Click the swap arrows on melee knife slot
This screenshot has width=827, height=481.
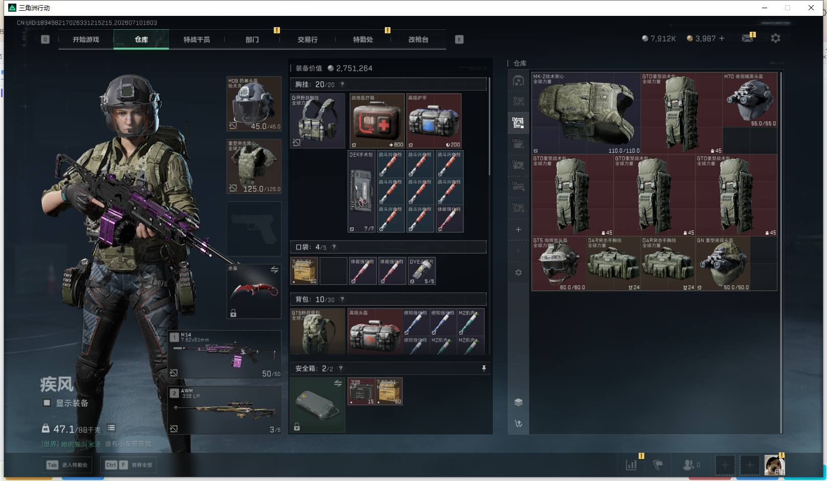pos(274,269)
